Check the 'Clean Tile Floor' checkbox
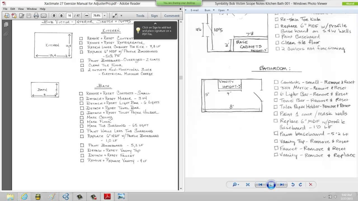 [81, 65]
